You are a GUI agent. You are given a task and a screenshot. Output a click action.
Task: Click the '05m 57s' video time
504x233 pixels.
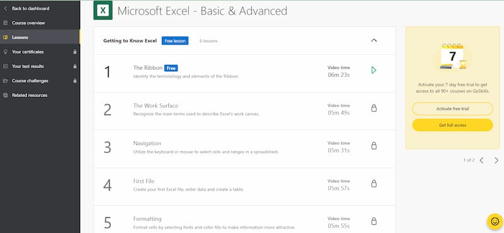point(338,188)
